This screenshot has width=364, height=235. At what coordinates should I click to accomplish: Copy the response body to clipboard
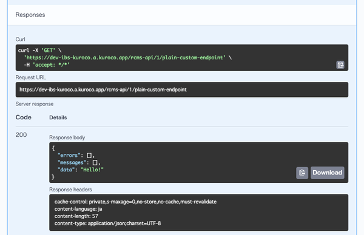302,173
